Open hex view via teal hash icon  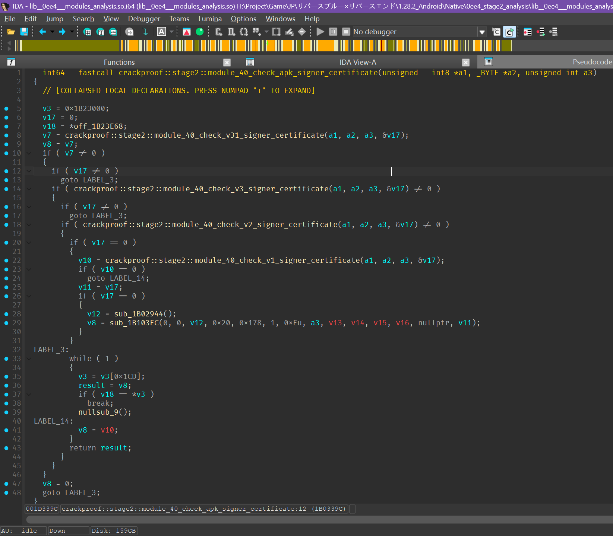coord(87,32)
